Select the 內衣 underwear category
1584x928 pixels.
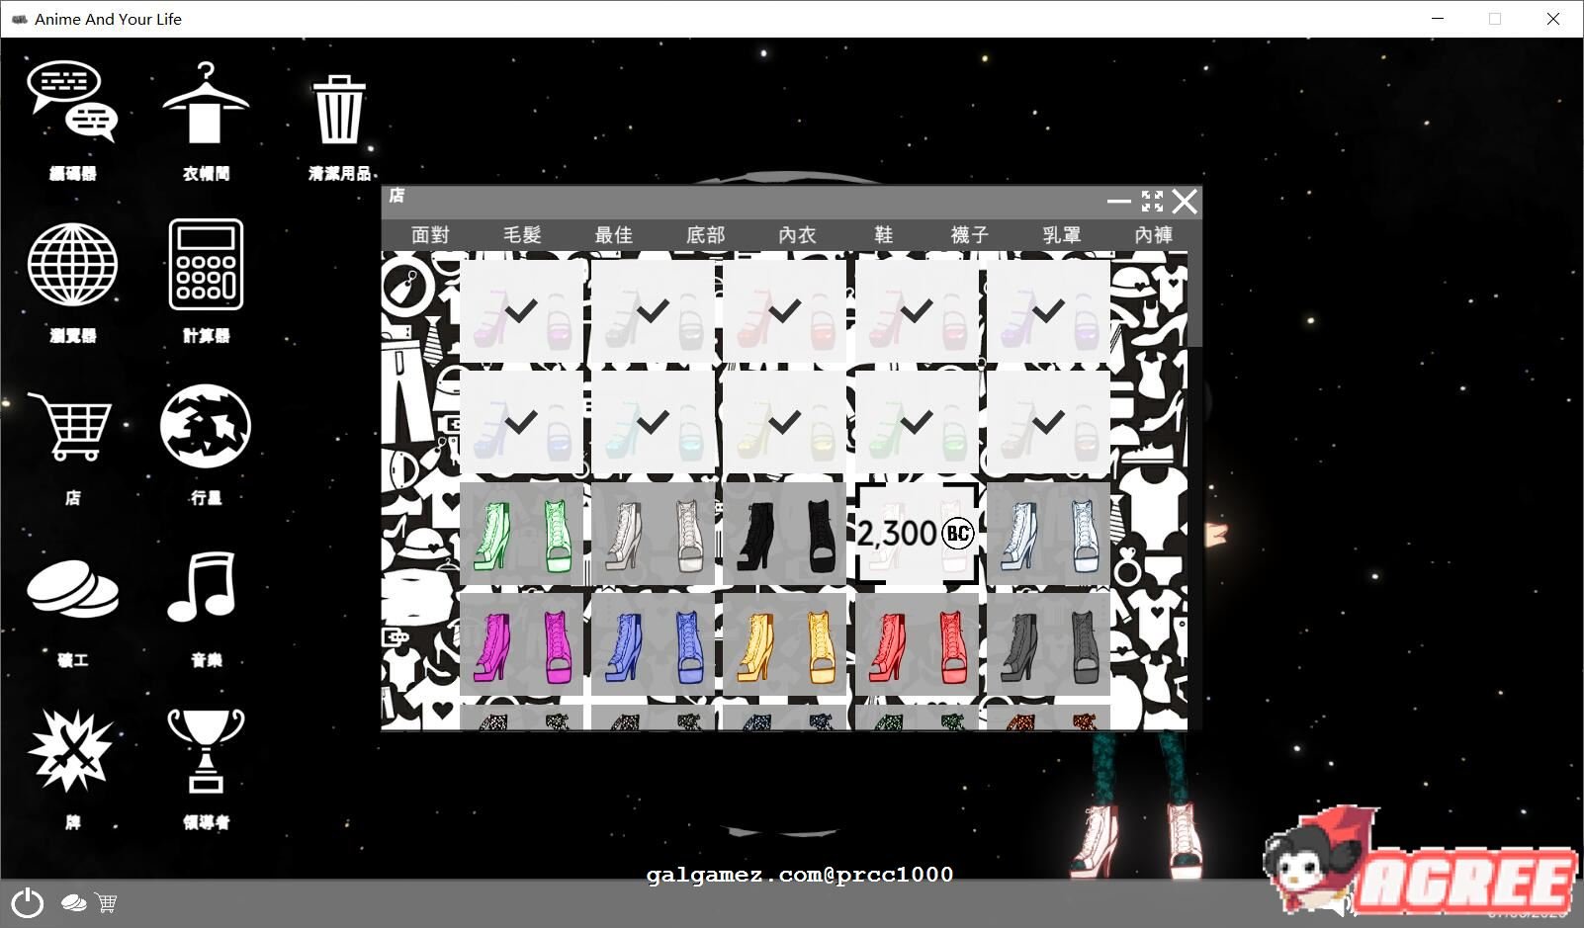[x=796, y=234]
